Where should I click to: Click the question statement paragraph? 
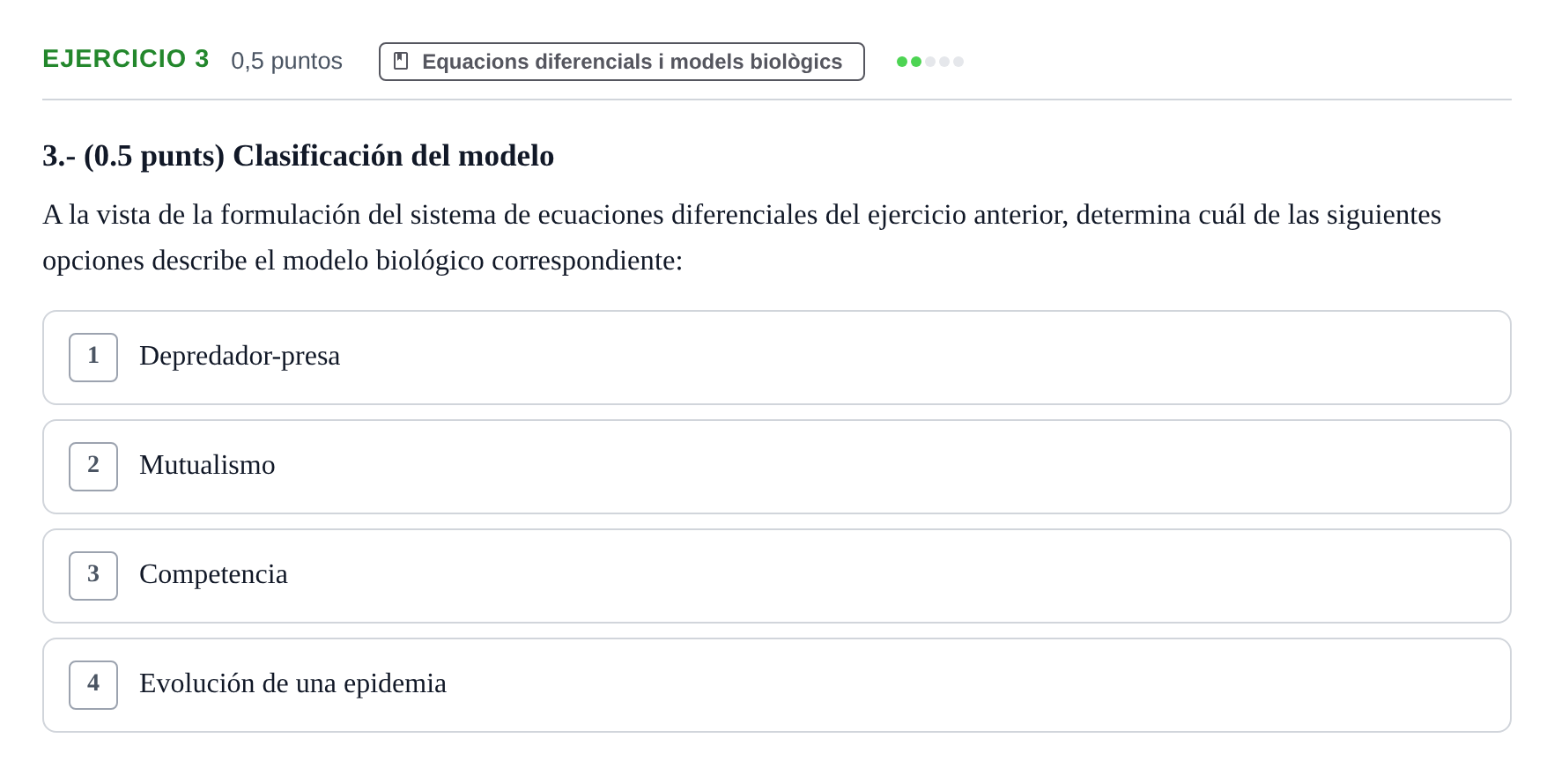[742, 238]
